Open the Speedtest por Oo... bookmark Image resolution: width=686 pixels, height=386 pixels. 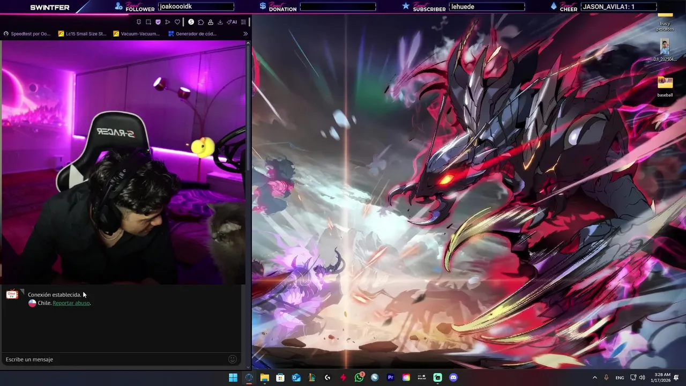[x=27, y=34]
